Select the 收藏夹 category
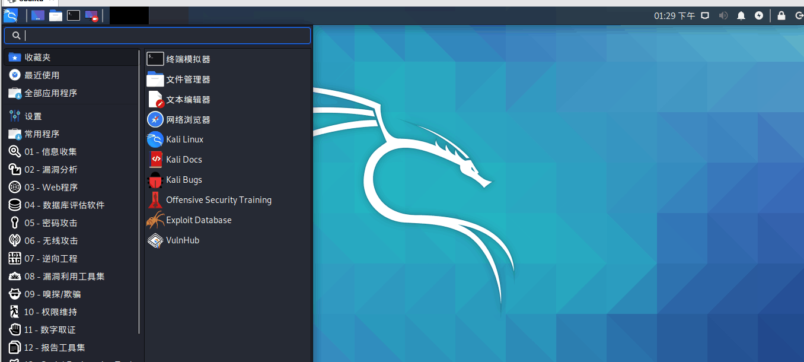 [x=71, y=58]
